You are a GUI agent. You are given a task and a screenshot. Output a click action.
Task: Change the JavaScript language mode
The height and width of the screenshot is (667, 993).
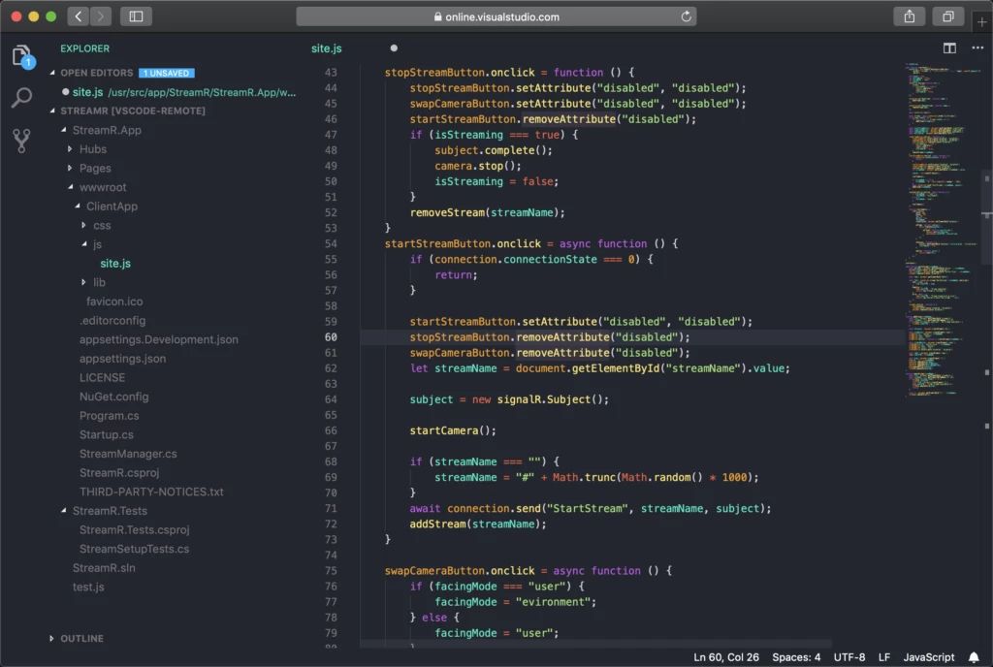pyautogui.click(x=928, y=656)
